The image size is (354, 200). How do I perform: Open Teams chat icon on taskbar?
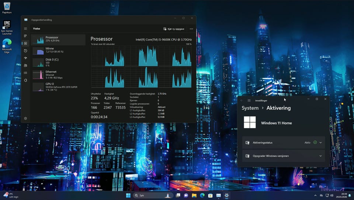tap(186, 195)
